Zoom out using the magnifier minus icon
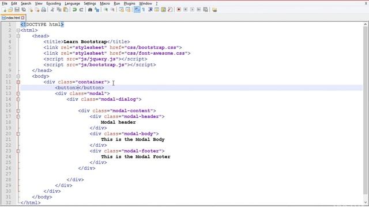 [112, 10]
